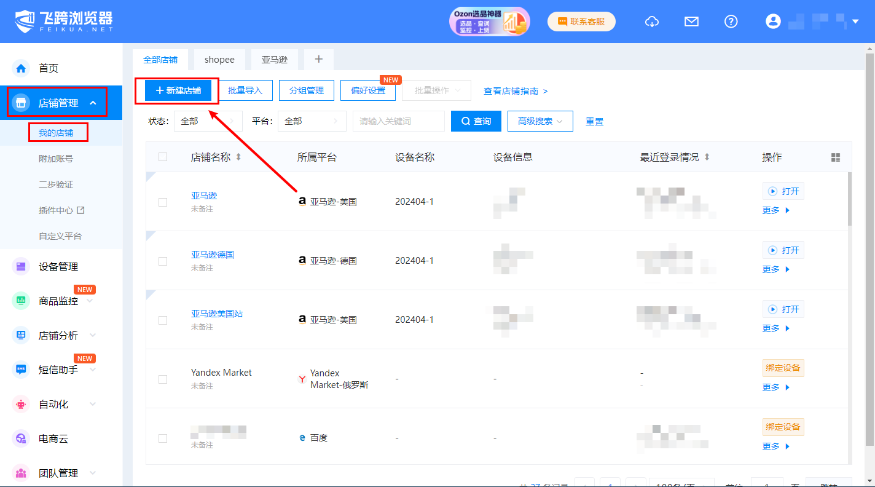Click the home icon in sidebar
875x487 pixels.
pyautogui.click(x=22, y=68)
